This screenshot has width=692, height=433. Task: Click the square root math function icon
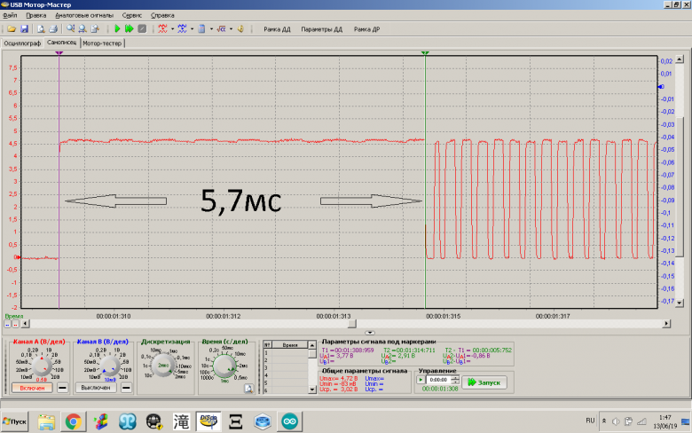click(222, 29)
